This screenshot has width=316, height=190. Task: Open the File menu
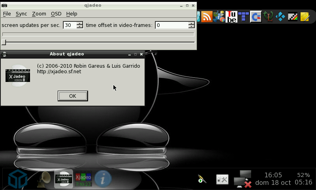(x=7, y=13)
